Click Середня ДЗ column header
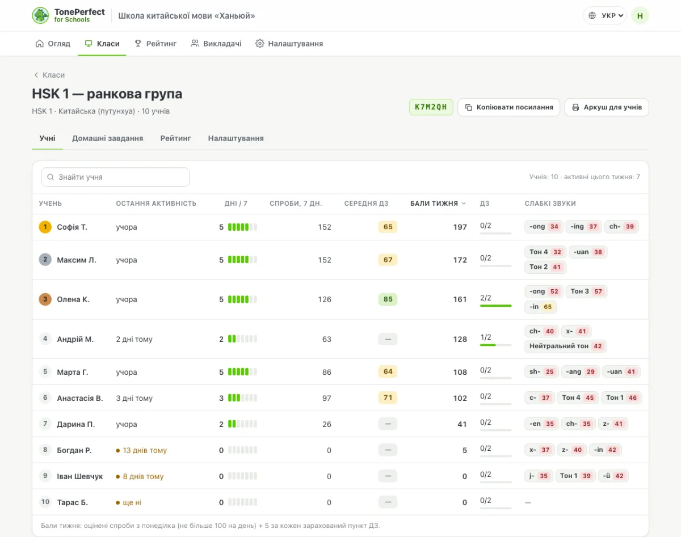681x537 pixels. (x=366, y=204)
